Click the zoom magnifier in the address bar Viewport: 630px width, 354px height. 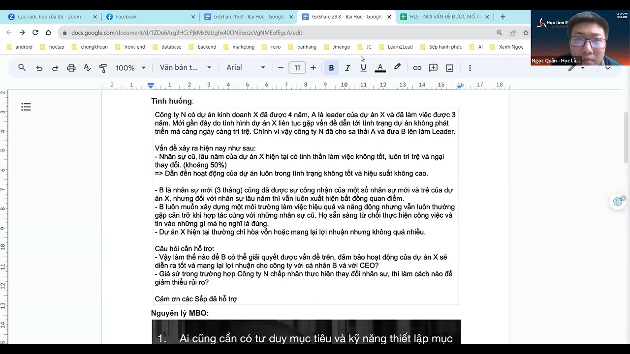click(500, 32)
